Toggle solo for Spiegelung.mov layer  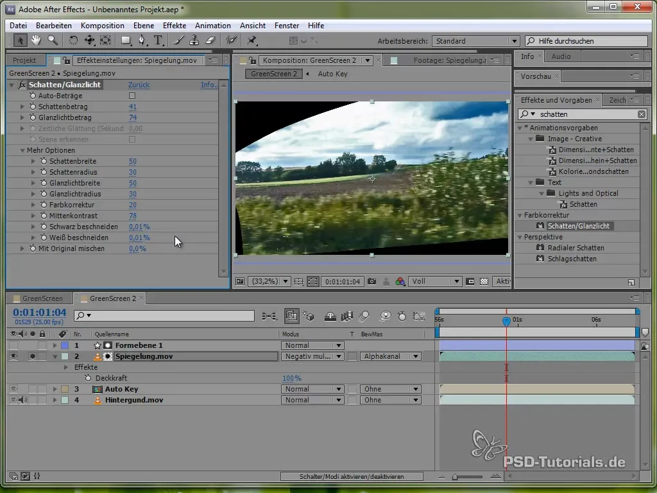[x=32, y=356]
